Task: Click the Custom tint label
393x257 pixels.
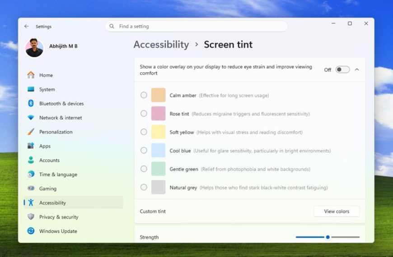Action: 153,211
